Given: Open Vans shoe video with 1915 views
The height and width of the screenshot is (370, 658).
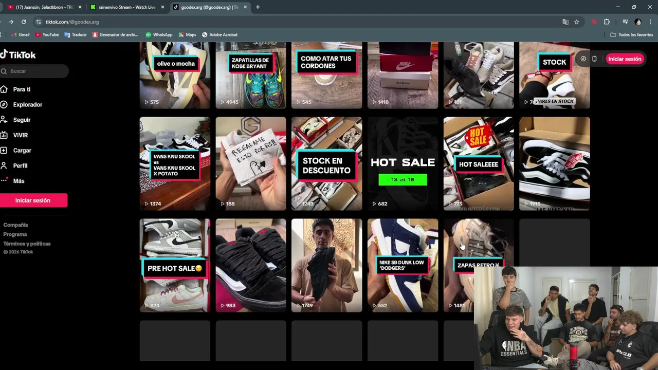Looking at the screenshot, I should 555,163.
